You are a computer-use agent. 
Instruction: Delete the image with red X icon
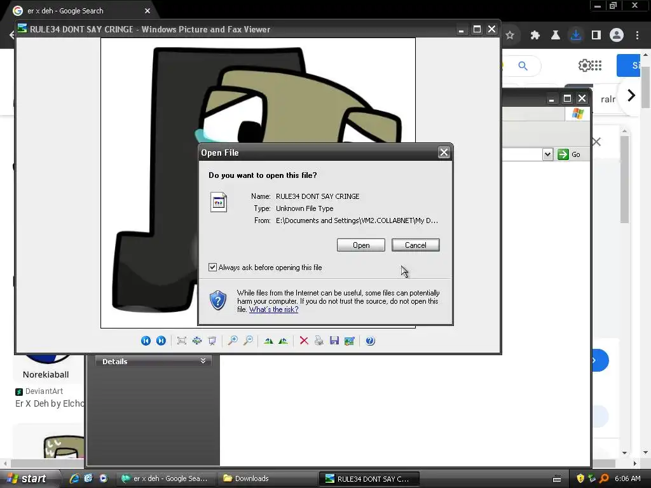304,341
